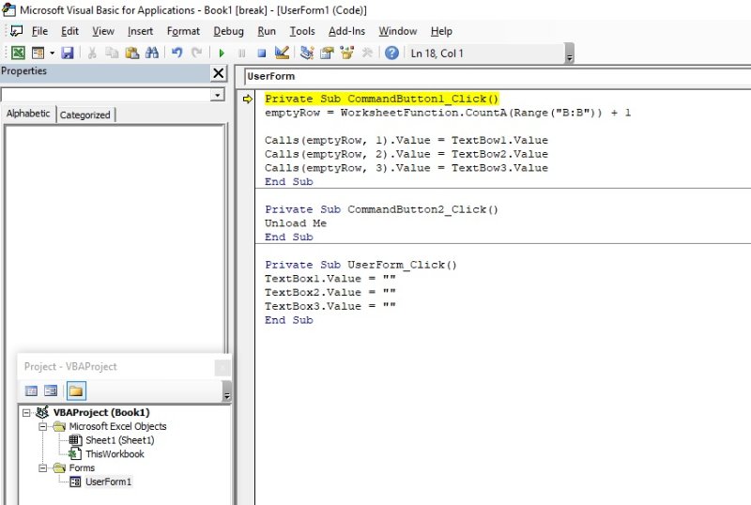The width and height of the screenshot is (751, 505).
Task: Click the Find binoculars icon
Action: point(152,54)
